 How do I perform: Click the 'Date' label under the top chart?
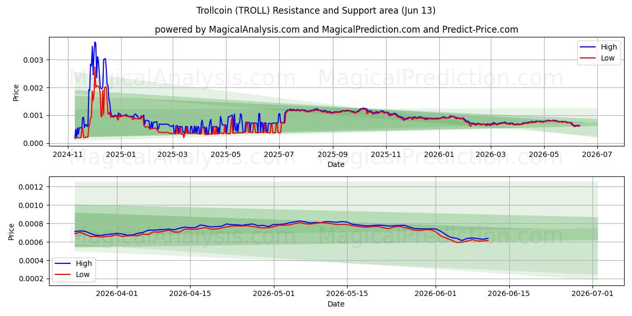tap(336, 164)
